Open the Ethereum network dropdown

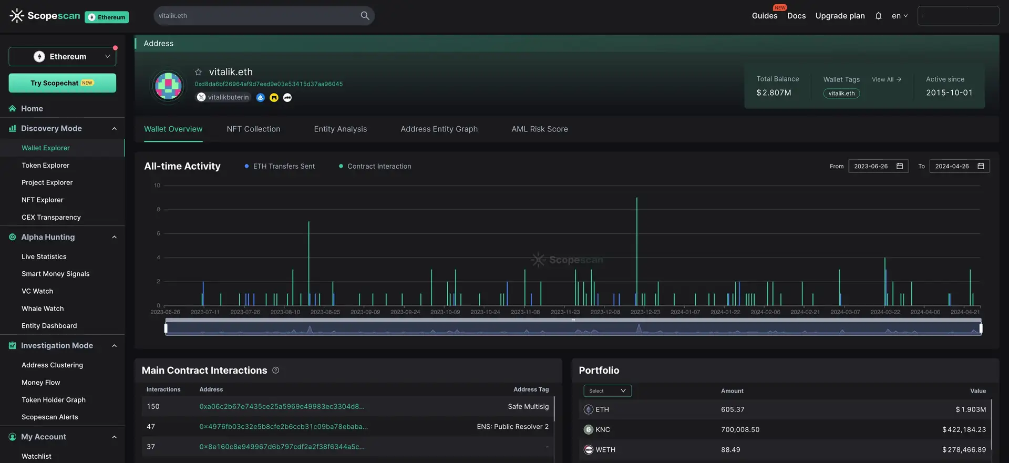tap(63, 57)
